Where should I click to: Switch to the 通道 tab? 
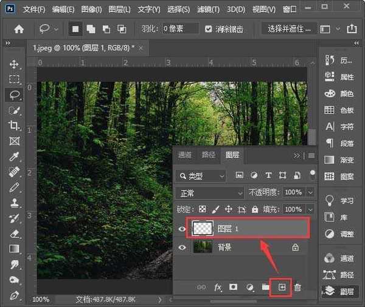[x=185, y=155]
